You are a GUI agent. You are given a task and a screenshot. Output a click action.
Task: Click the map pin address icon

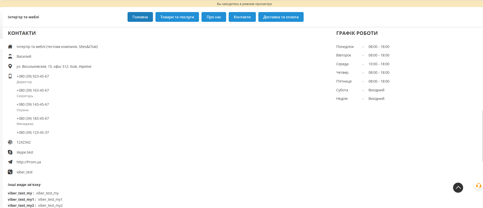tap(10, 66)
